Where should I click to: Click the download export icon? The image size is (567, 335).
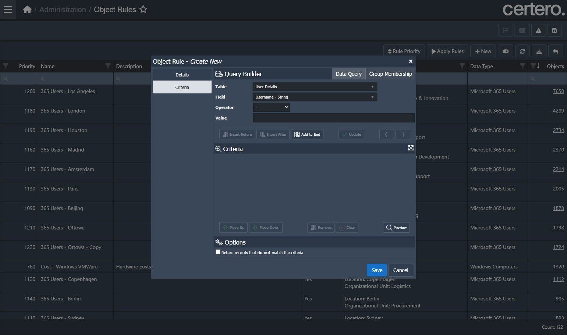pyautogui.click(x=539, y=51)
